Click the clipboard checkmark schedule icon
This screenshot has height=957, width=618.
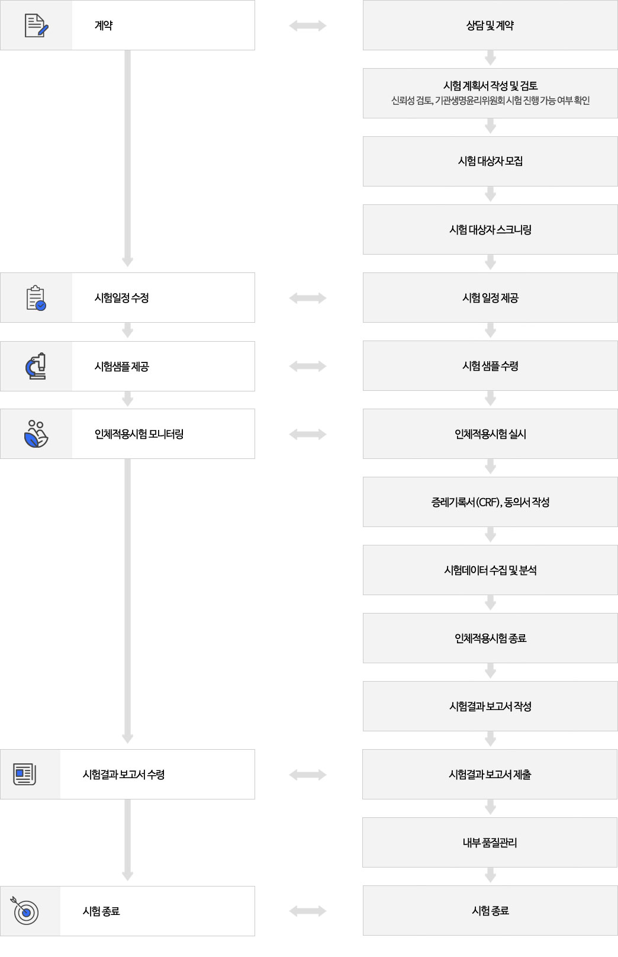pos(36,298)
